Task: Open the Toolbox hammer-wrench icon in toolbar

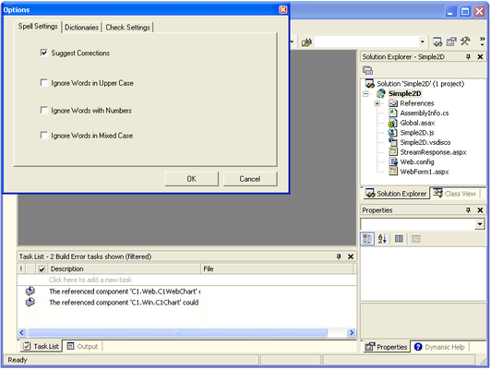Action: [x=465, y=42]
